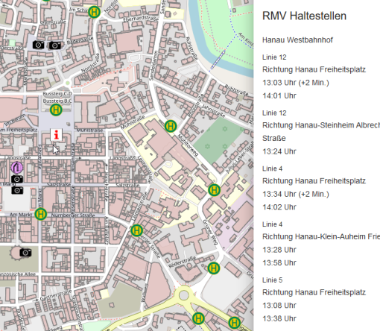
Task: Click the Hanau Westbahnhof stop name
Action: coord(297,40)
